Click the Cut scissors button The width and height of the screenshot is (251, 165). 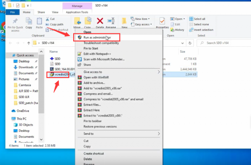point(50,19)
